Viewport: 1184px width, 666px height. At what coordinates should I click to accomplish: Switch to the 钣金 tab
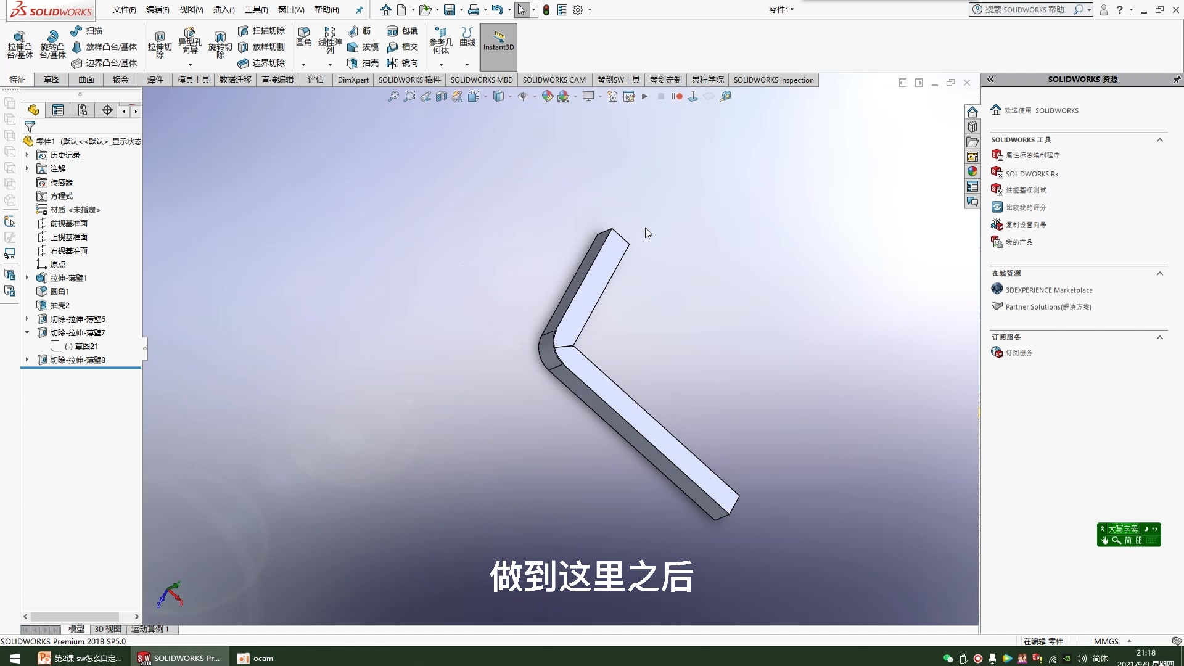click(121, 80)
